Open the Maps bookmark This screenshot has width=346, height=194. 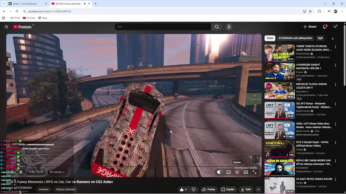pos(43,18)
